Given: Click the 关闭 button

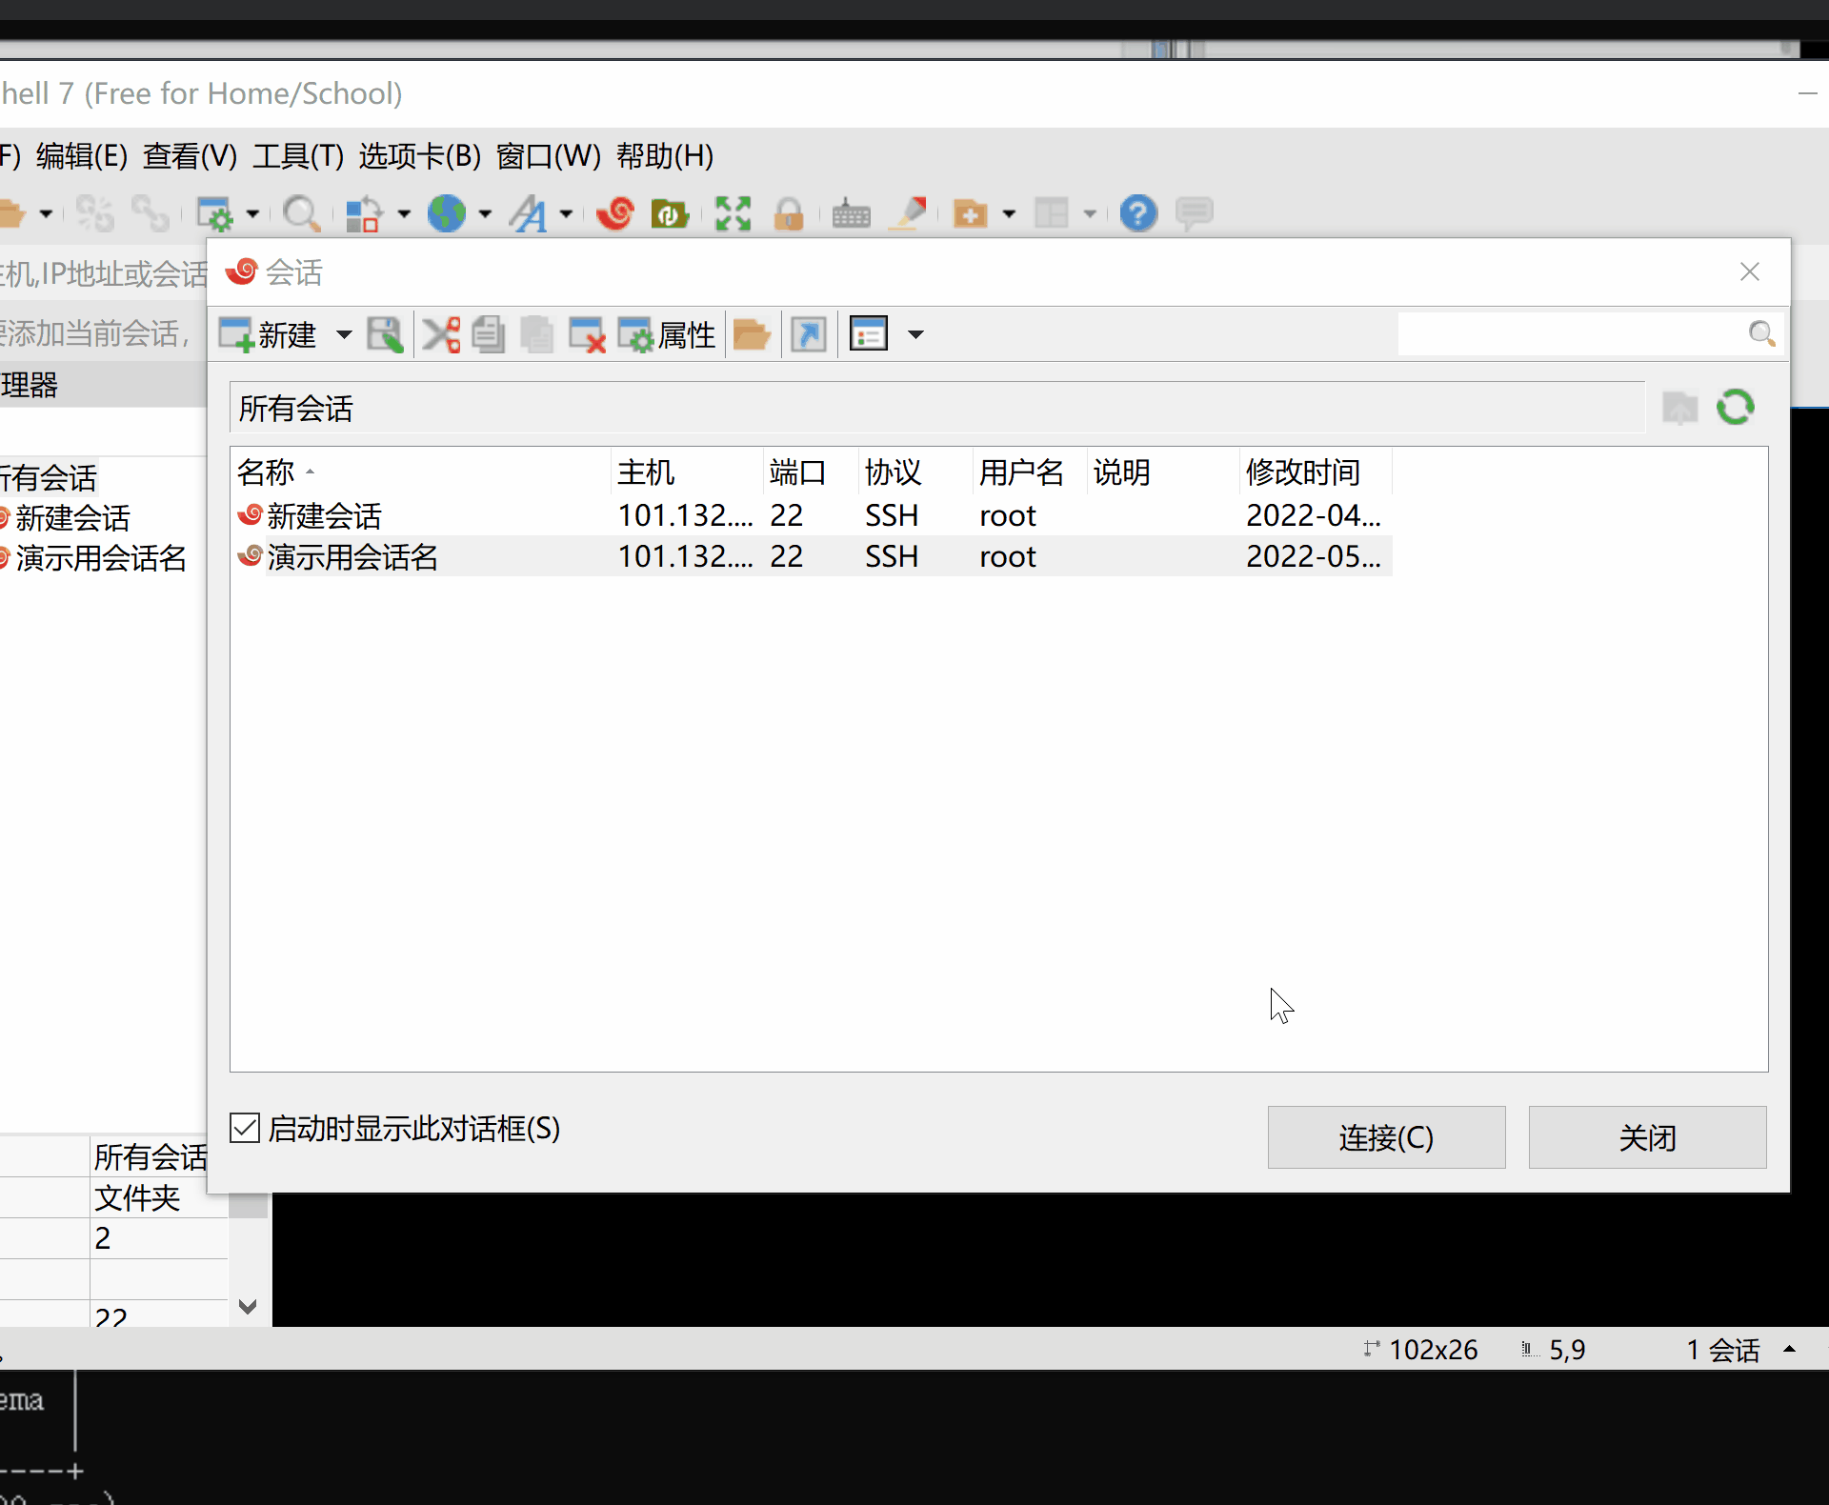Looking at the screenshot, I should (x=1647, y=1137).
